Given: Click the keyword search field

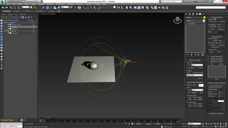Looking at the screenshot, I should click(171, 1).
